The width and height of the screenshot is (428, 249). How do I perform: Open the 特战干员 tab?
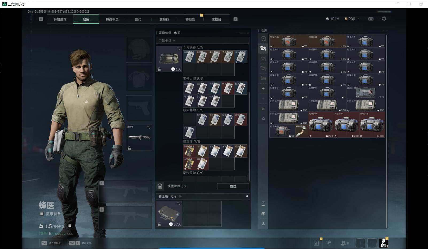[x=112, y=19]
